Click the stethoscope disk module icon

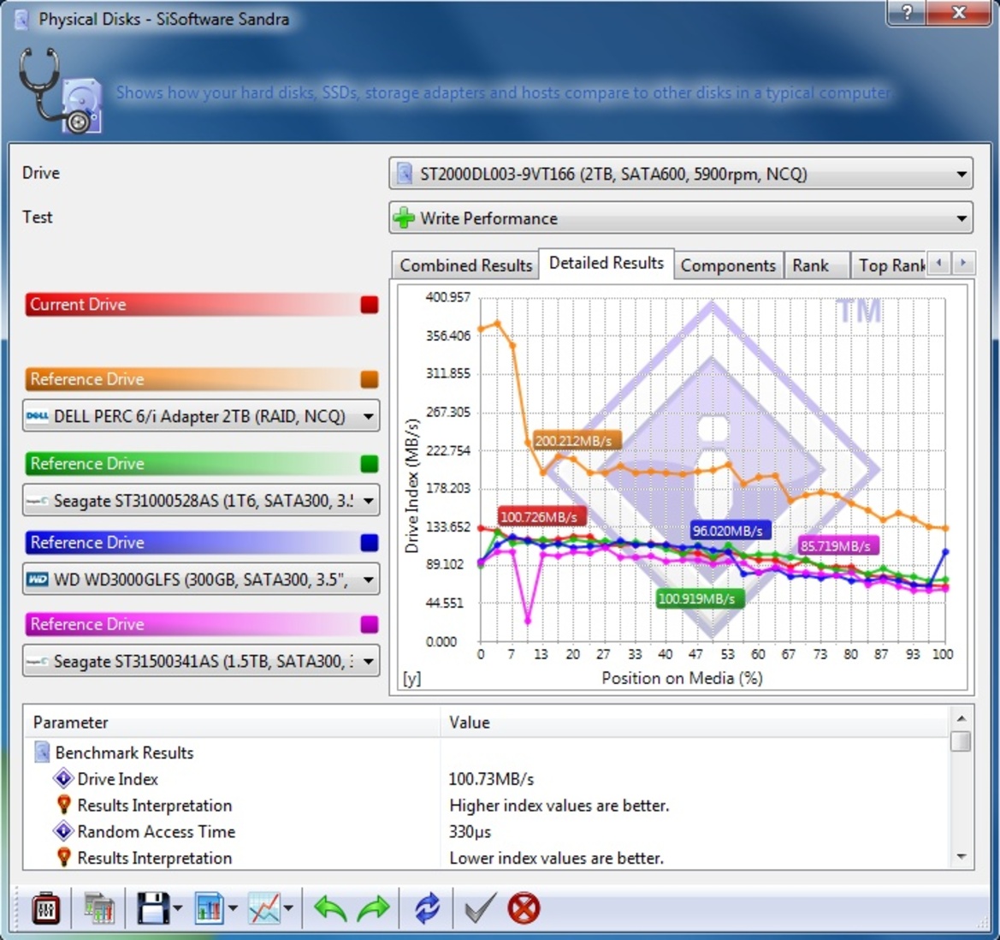[x=61, y=91]
